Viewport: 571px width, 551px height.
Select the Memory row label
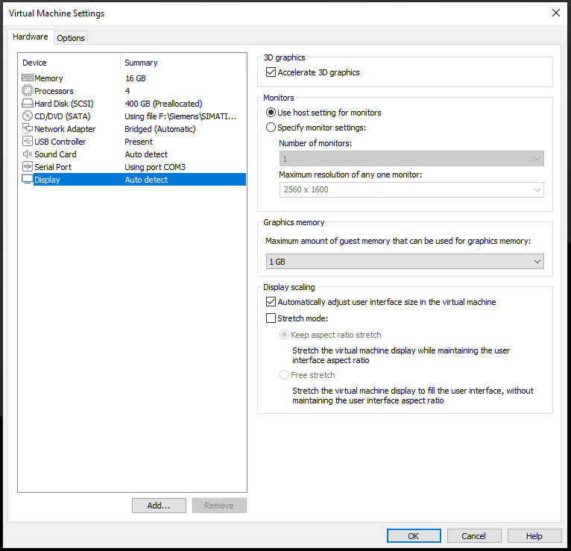coord(48,78)
